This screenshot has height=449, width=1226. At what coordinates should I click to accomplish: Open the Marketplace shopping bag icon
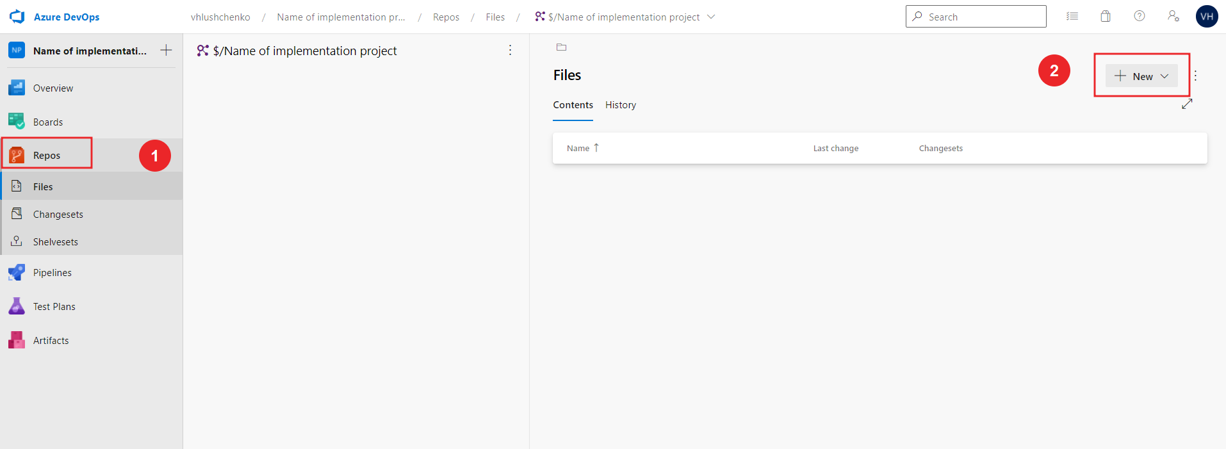coord(1106,16)
